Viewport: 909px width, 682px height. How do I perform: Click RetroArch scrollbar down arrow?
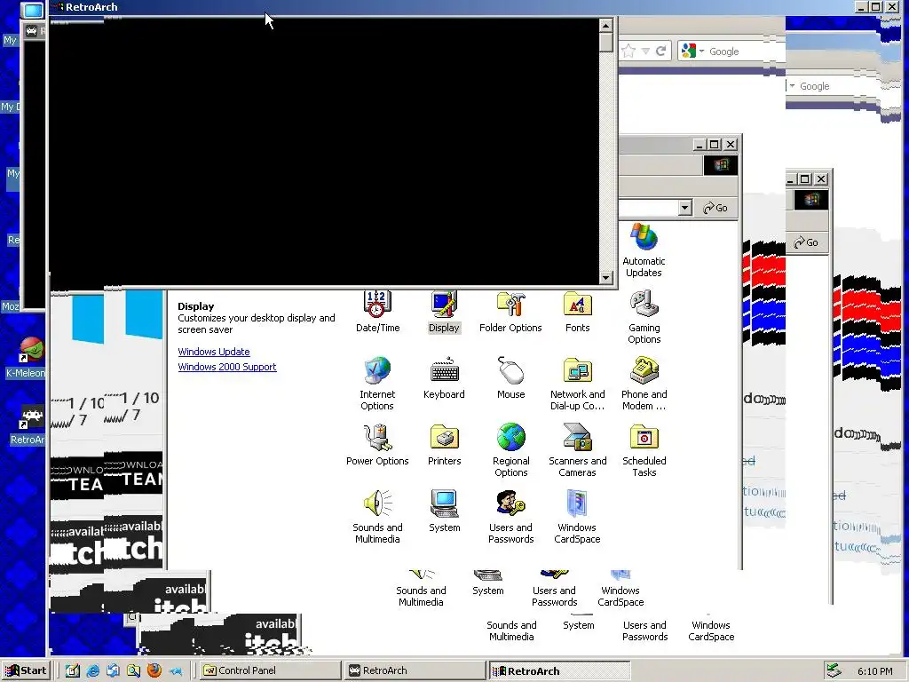605,278
